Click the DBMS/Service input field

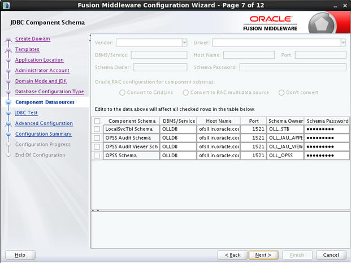[159, 55]
